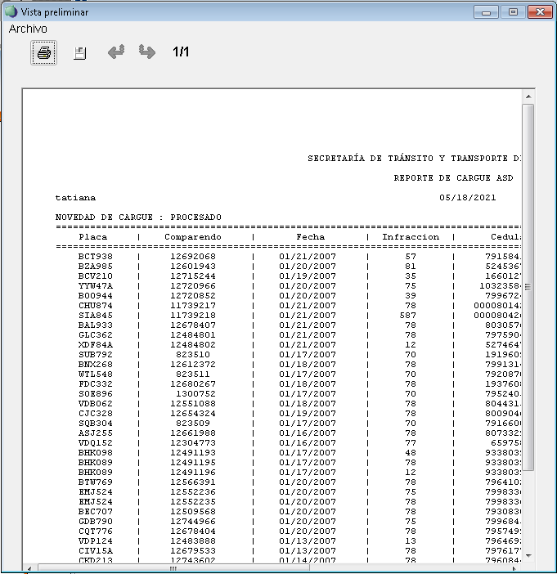Minimize the Vista preliminar window
Image resolution: width=557 pixels, height=574 pixels.
point(489,12)
